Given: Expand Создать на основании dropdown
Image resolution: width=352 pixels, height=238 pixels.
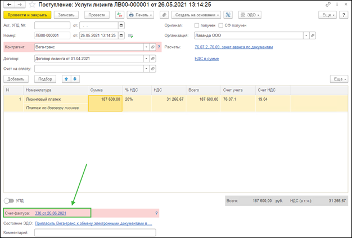Looking at the screenshot, I should (x=196, y=15).
